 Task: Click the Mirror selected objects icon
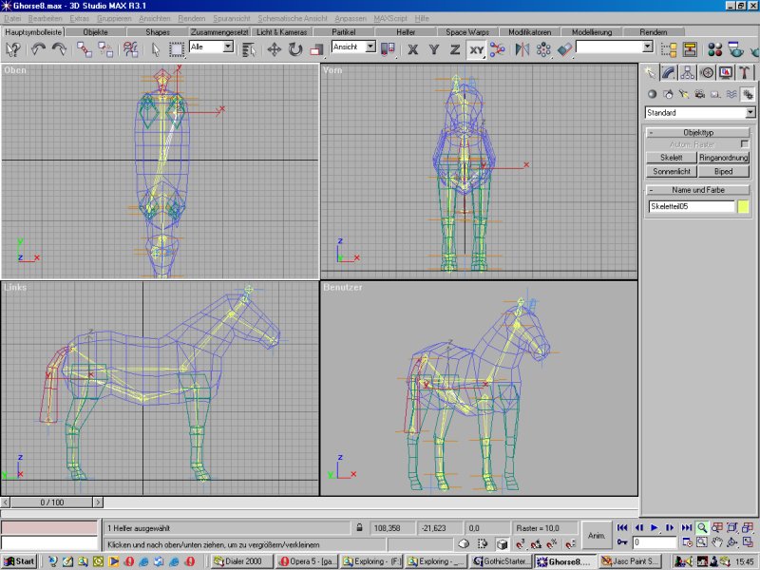point(522,48)
